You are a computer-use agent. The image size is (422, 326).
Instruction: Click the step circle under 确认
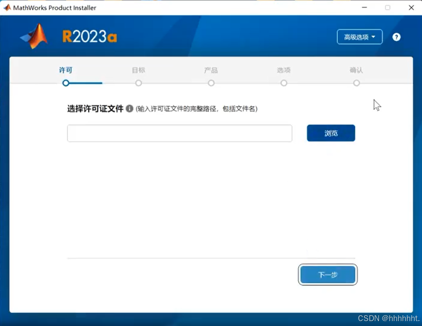(357, 83)
